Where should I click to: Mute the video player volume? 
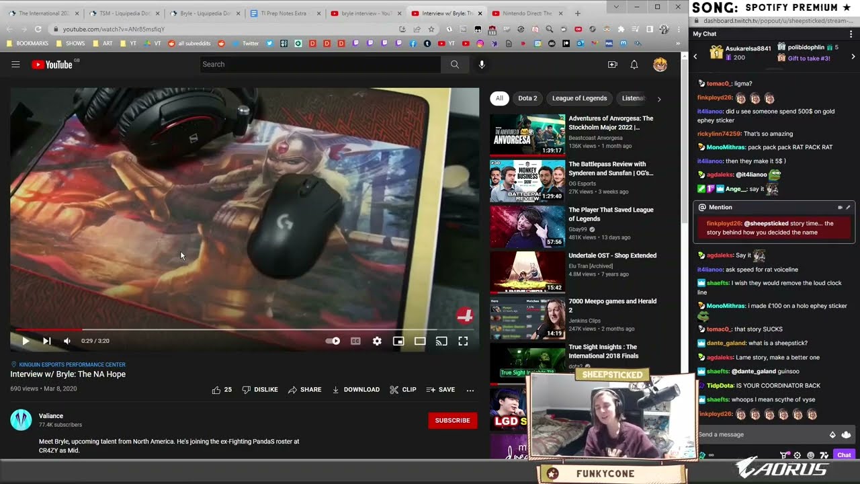(x=67, y=341)
